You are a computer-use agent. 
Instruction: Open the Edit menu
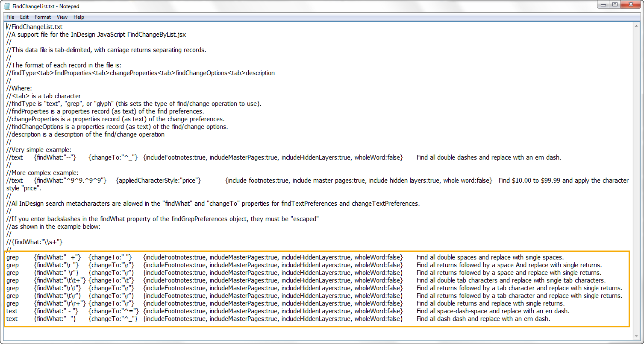[24, 17]
